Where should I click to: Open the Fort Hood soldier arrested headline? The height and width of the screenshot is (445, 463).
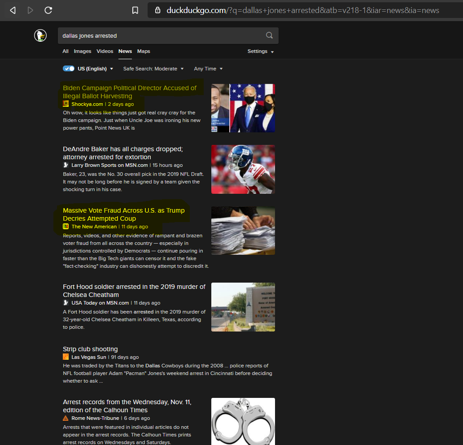134,291
